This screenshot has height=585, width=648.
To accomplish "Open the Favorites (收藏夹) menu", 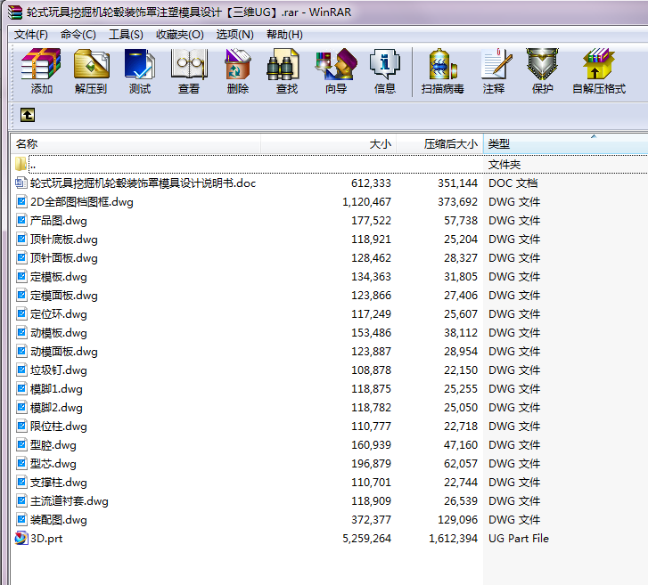I will pyautogui.click(x=180, y=34).
